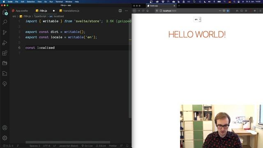The width and height of the screenshot is (263, 148).
Task: Open the Go menu
Action: pyautogui.click(x=46, y=2)
